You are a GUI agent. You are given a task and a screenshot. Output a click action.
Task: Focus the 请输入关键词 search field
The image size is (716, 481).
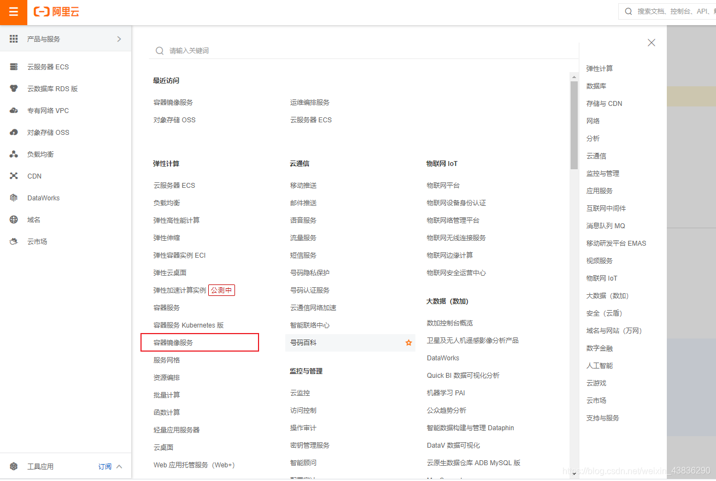pos(363,50)
